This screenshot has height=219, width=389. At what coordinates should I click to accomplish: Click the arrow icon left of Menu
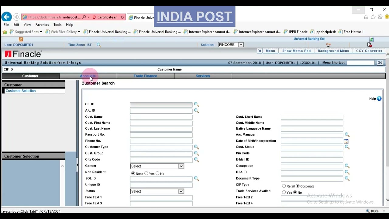pyautogui.click(x=259, y=51)
